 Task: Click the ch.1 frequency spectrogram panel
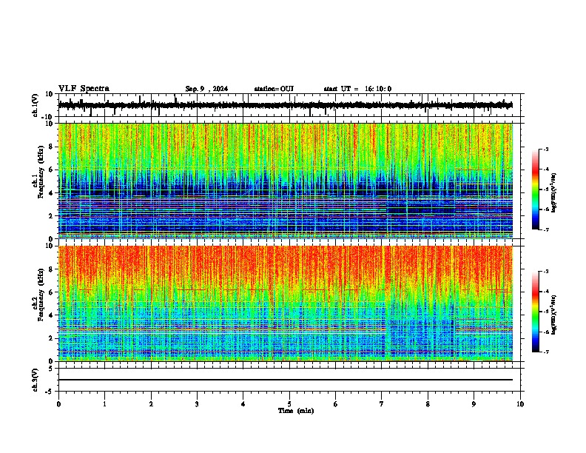coord(286,181)
